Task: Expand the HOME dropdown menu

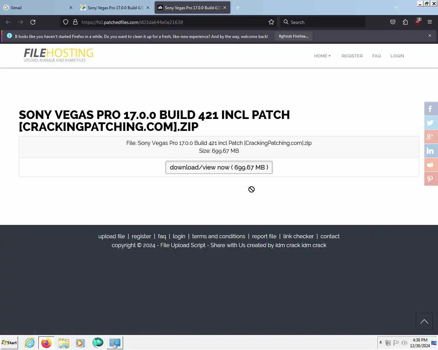Action: coord(322,56)
